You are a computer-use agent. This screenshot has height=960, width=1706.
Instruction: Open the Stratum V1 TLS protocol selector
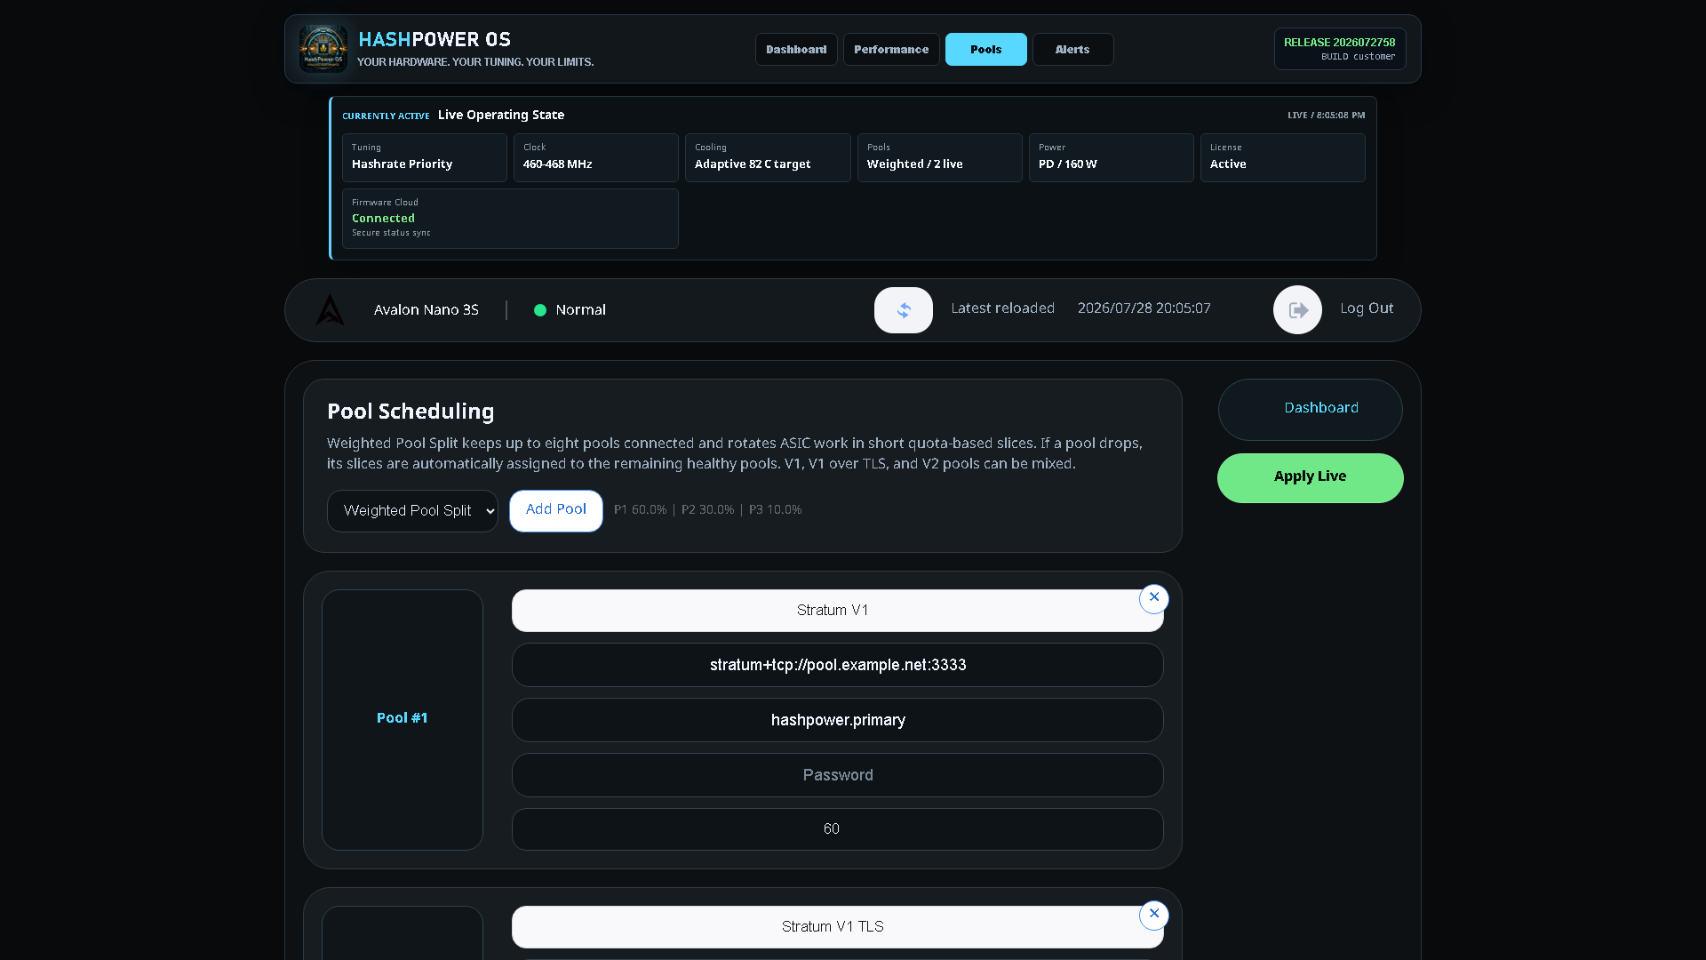(x=837, y=927)
